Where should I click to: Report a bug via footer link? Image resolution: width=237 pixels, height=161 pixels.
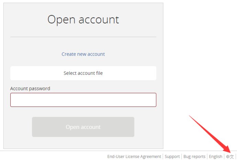[x=194, y=157]
